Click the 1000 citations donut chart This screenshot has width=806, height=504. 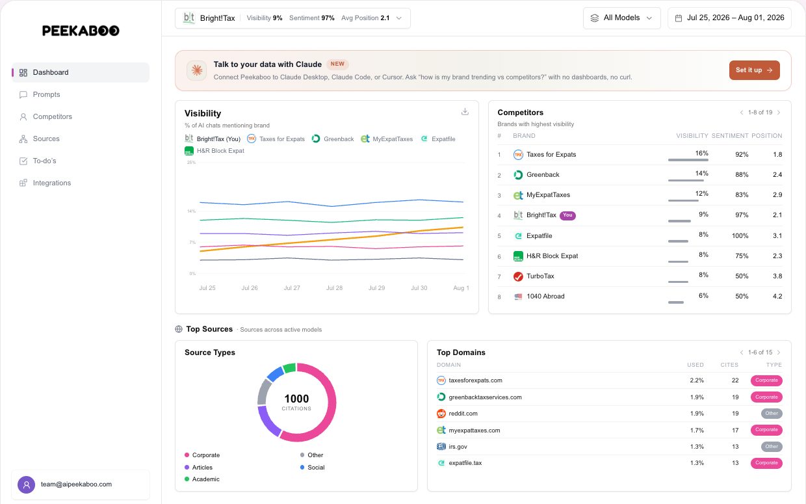click(x=296, y=403)
